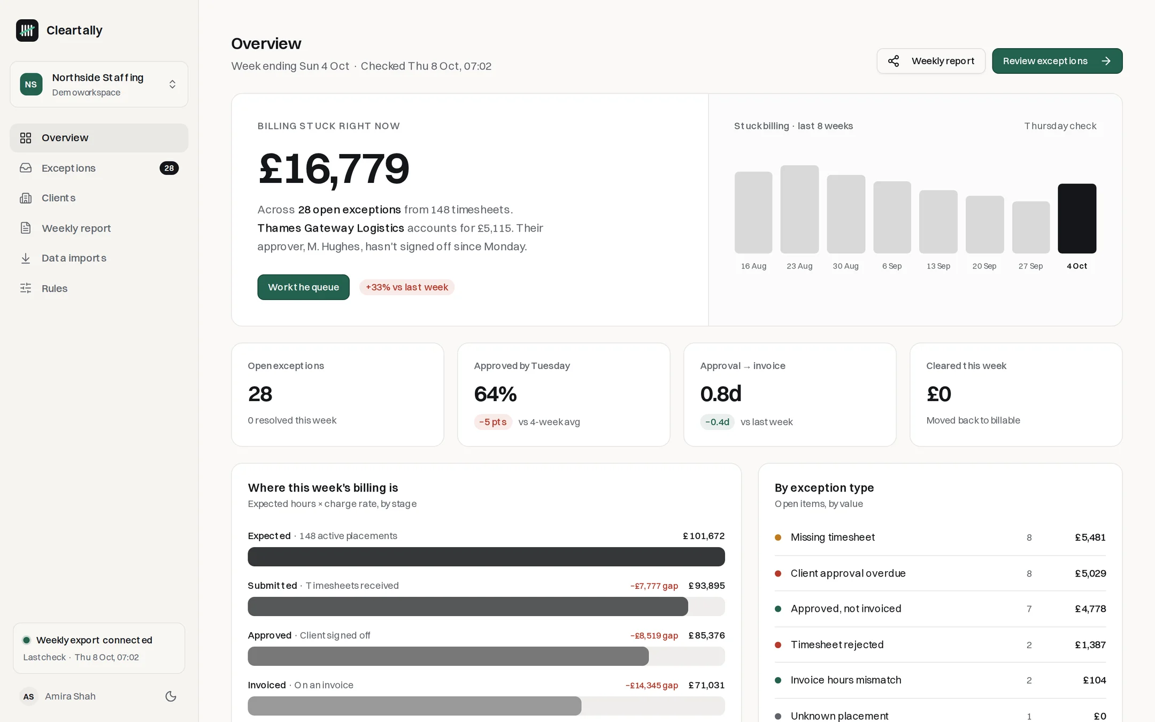
Task: Click the Thames Gateway Logistics client name
Action: [x=330, y=228]
